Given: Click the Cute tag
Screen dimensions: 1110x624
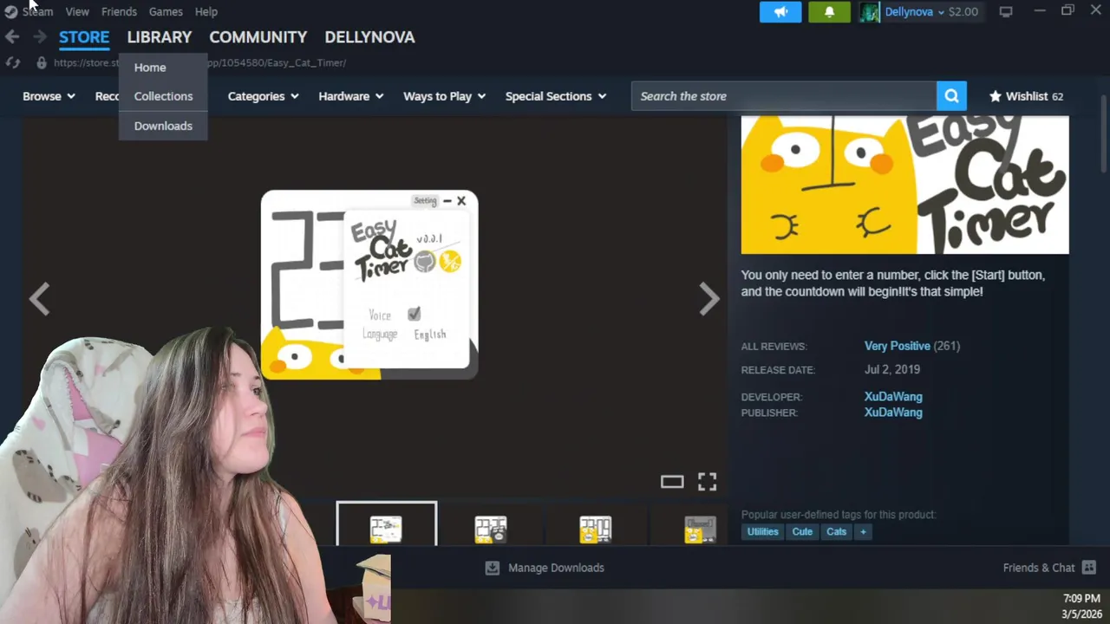Looking at the screenshot, I should point(802,531).
